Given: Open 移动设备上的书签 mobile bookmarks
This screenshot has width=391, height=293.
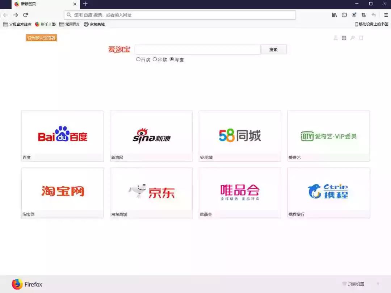Looking at the screenshot, I should coord(371,24).
